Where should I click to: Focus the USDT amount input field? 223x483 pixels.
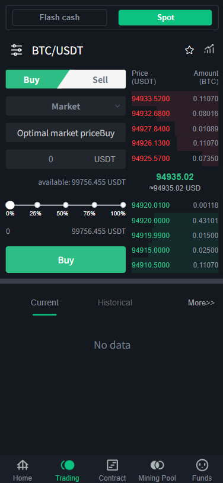click(x=66, y=159)
